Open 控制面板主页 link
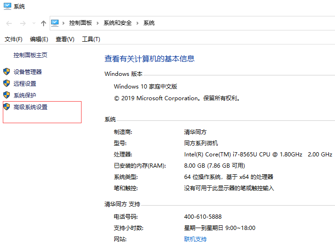Viewport: 335px width, 244px height. (x=30, y=55)
